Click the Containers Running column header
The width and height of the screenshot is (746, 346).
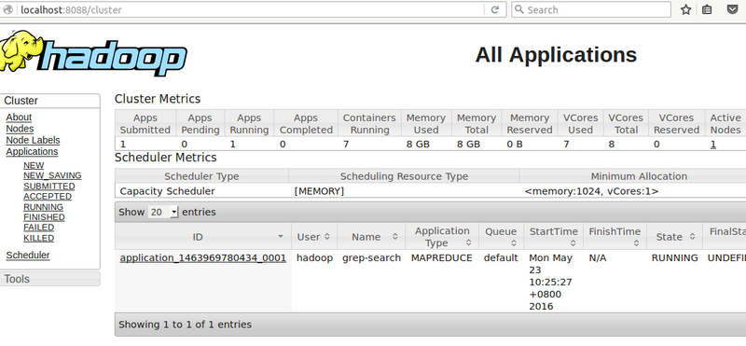pos(369,124)
